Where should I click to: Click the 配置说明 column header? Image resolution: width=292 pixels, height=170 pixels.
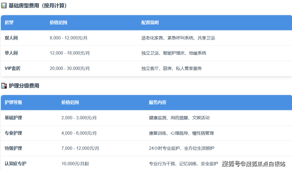pyautogui.click(x=150, y=23)
